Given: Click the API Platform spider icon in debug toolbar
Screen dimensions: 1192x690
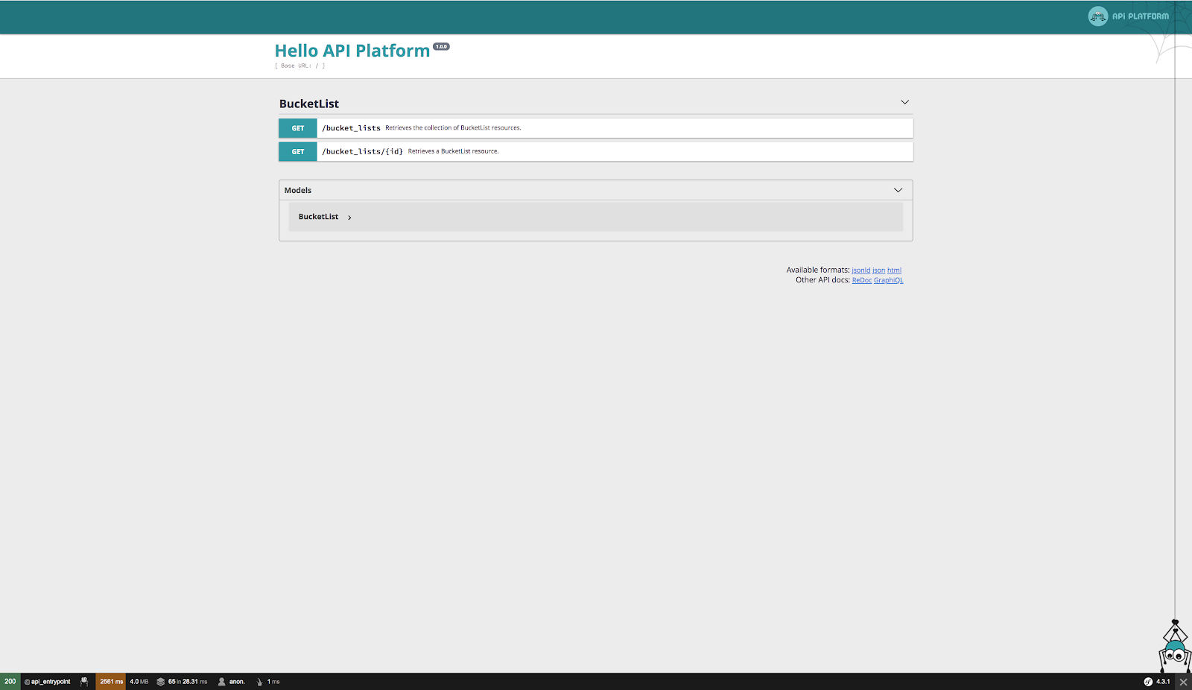Looking at the screenshot, I should [84, 681].
